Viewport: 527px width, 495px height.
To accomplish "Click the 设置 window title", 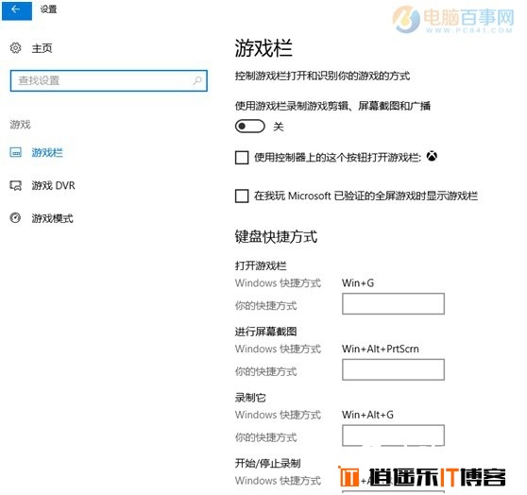I will point(49,9).
